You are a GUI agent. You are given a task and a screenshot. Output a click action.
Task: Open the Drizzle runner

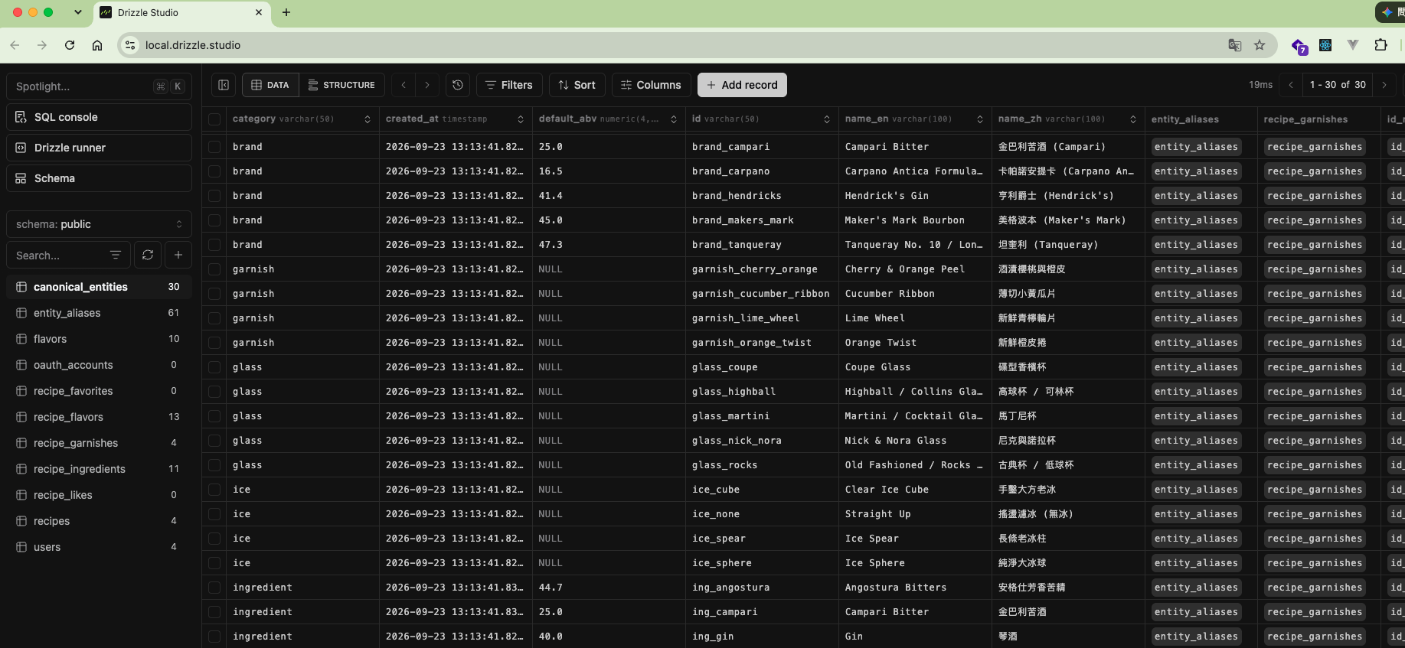99,148
